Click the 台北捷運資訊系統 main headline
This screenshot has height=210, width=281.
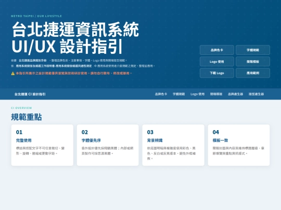75,30
